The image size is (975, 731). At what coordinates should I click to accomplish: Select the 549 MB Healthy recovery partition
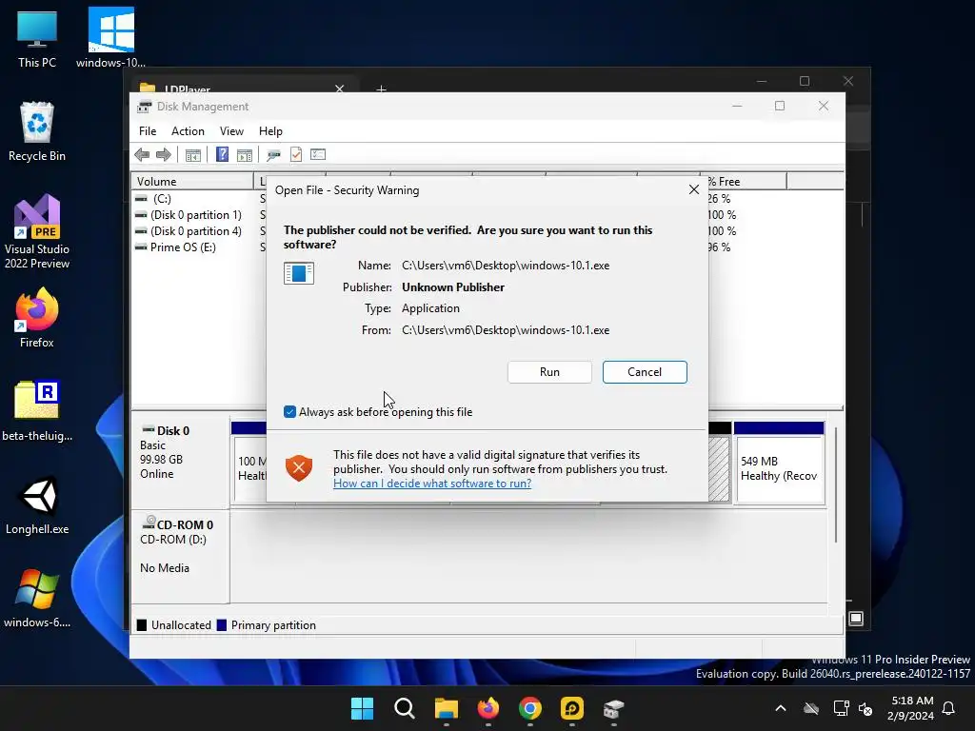[780, 464]
